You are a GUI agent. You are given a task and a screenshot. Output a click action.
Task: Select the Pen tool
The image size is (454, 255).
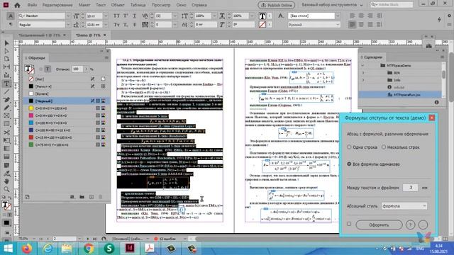6,100
